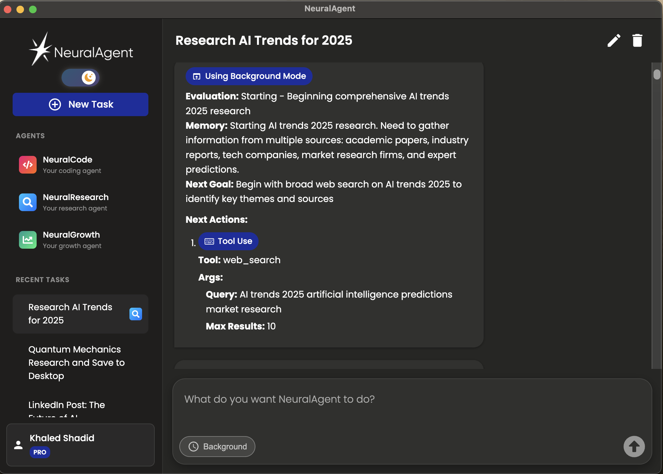Click the send arrow button
This screenshot has height=474, width=663.
pyautogui.click(x=634, y=447)
